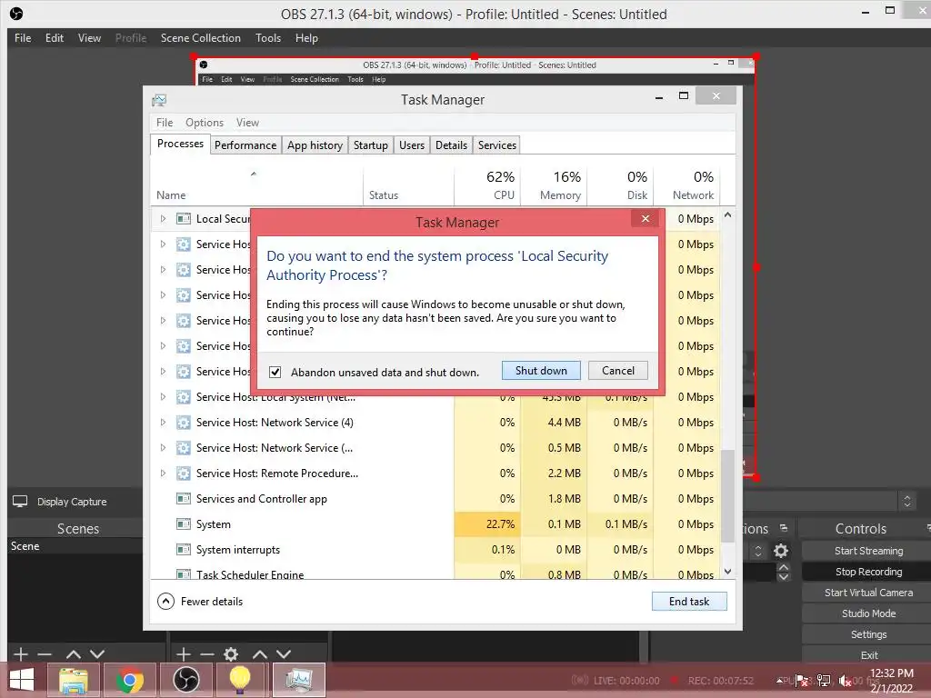Click the stepper beside the Display Capture bar
This screenshot has width=931, height=698.
pos(906,501)
